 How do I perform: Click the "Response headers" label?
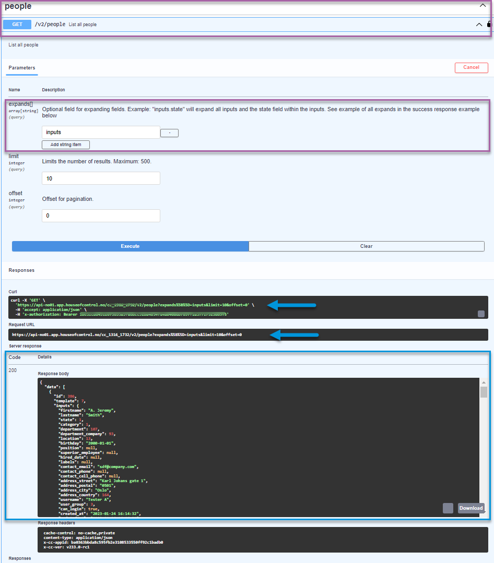[x=56, y=523]
